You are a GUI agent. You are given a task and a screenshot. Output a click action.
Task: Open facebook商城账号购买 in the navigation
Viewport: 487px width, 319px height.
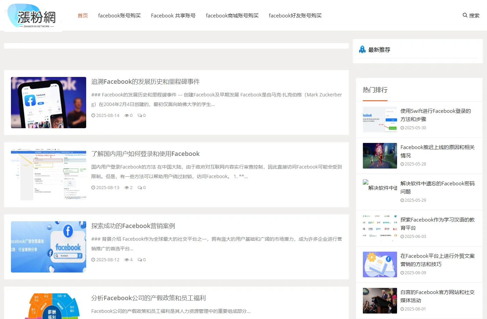click(x=232, y=16)
